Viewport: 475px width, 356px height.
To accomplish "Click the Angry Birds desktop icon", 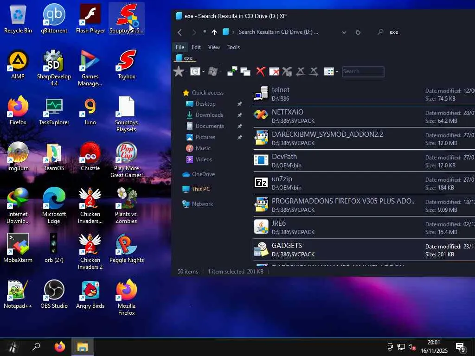I will [x=90, y=294].
